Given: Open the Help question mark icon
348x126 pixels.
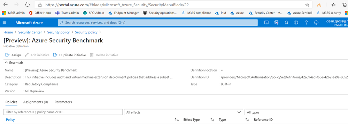Looking at the screenshot, I should (306, 23).
